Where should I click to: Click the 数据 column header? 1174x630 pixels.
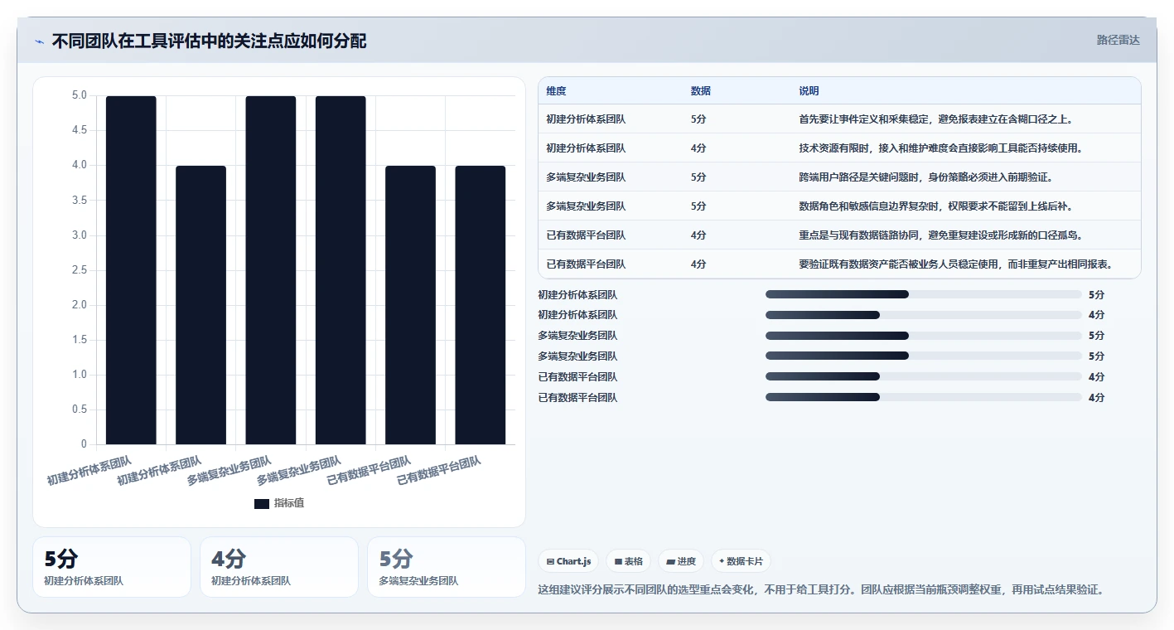click(x=700, y=91)
